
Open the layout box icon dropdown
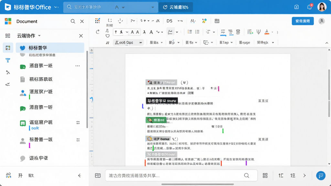[x=208, y=43]
